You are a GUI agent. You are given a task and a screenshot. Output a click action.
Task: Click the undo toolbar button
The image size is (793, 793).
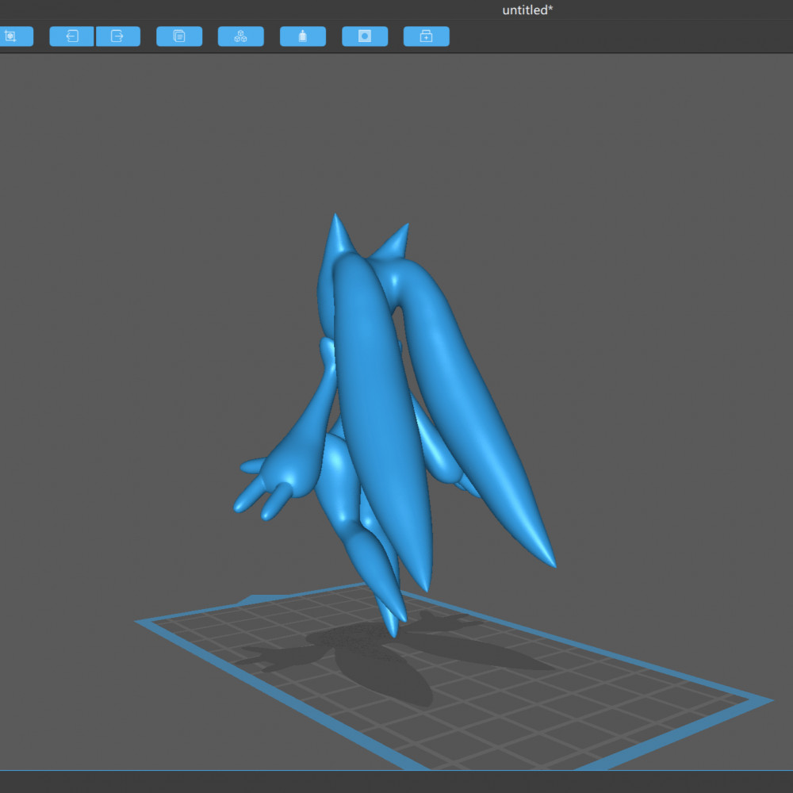click(x=71, y=36)
